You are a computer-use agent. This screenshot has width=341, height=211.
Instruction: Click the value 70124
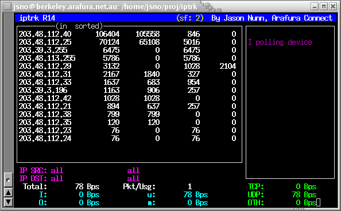point(110,42)
